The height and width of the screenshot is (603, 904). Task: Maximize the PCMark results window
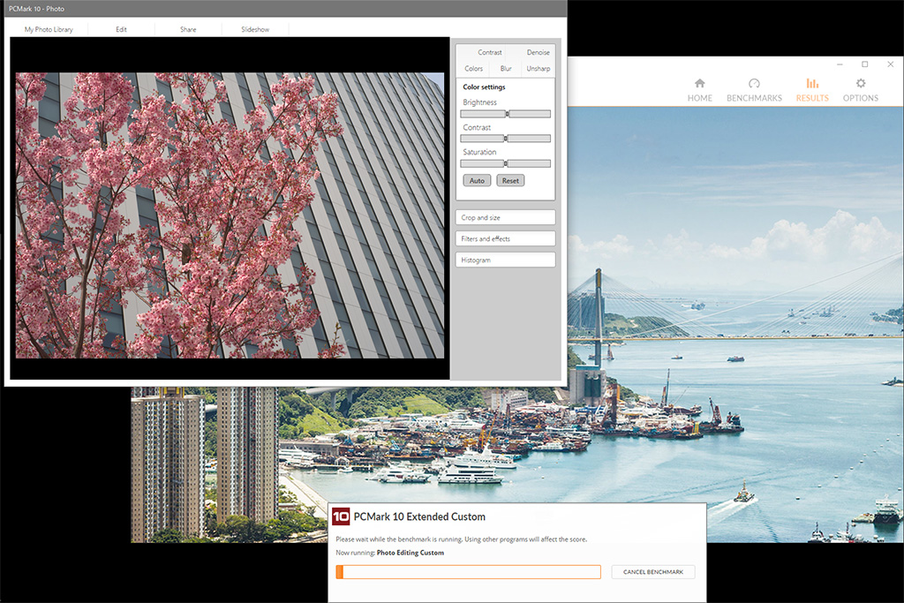click(x=864, y=64)
